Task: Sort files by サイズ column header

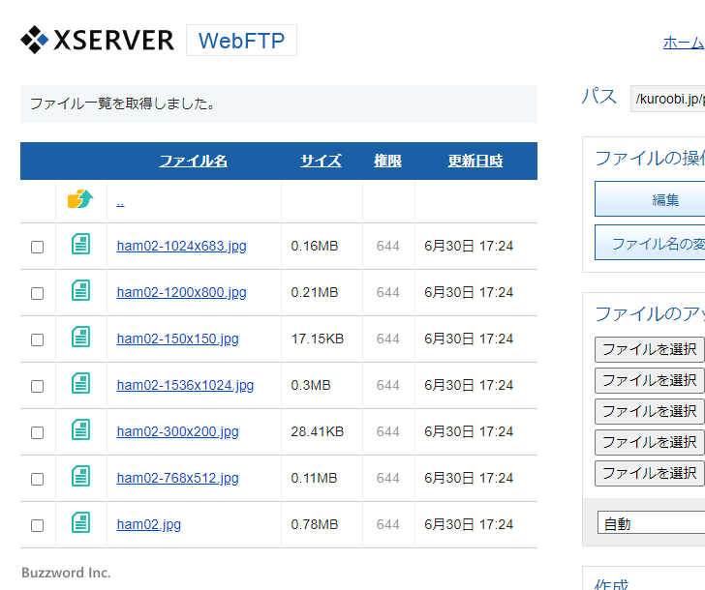Action: 321,161
